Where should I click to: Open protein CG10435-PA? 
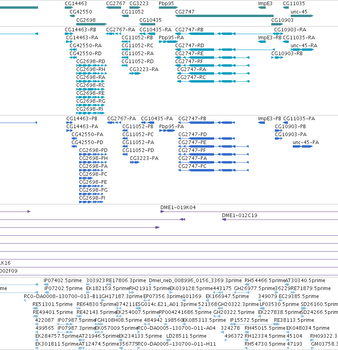157,119
